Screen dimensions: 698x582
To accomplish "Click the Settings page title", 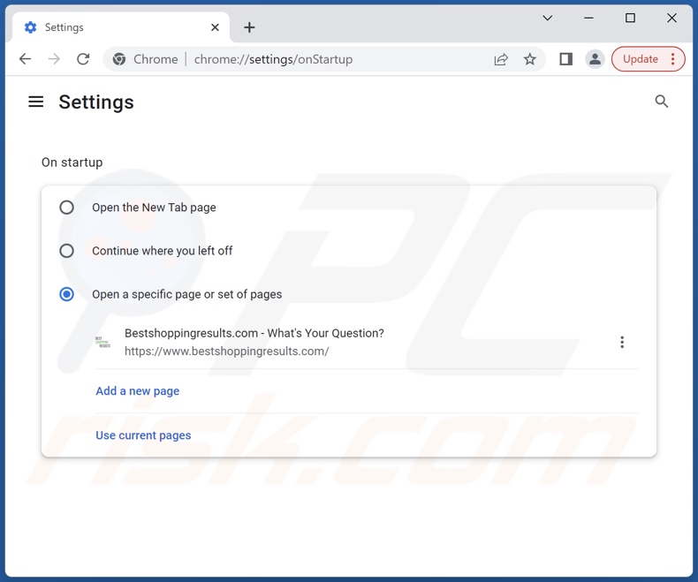I will 96,102.
